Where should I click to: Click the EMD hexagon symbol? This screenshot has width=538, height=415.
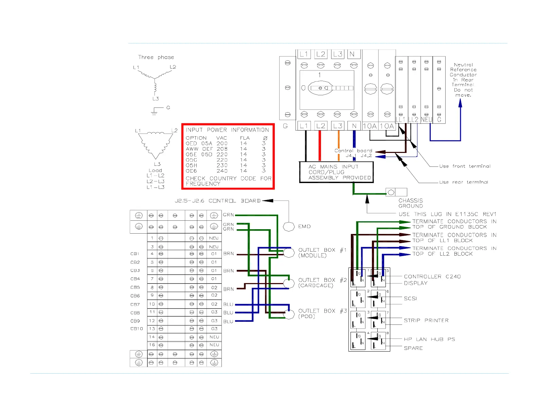tap(289, 226)
